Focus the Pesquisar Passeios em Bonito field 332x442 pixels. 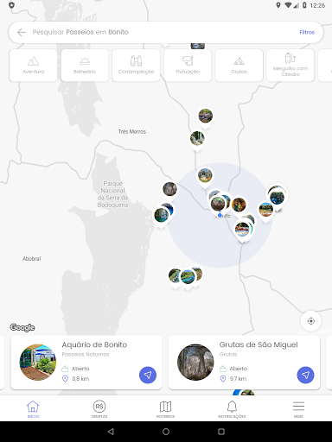coord(166,32)
